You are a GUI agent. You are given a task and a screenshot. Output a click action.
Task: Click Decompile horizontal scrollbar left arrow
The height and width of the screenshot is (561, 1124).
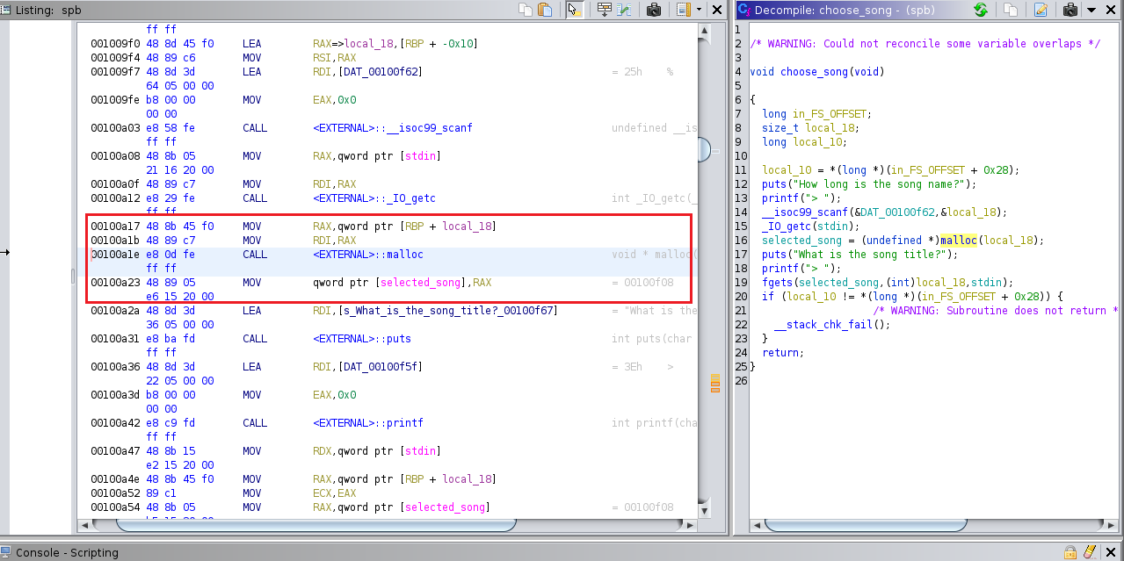pos(758,525)
